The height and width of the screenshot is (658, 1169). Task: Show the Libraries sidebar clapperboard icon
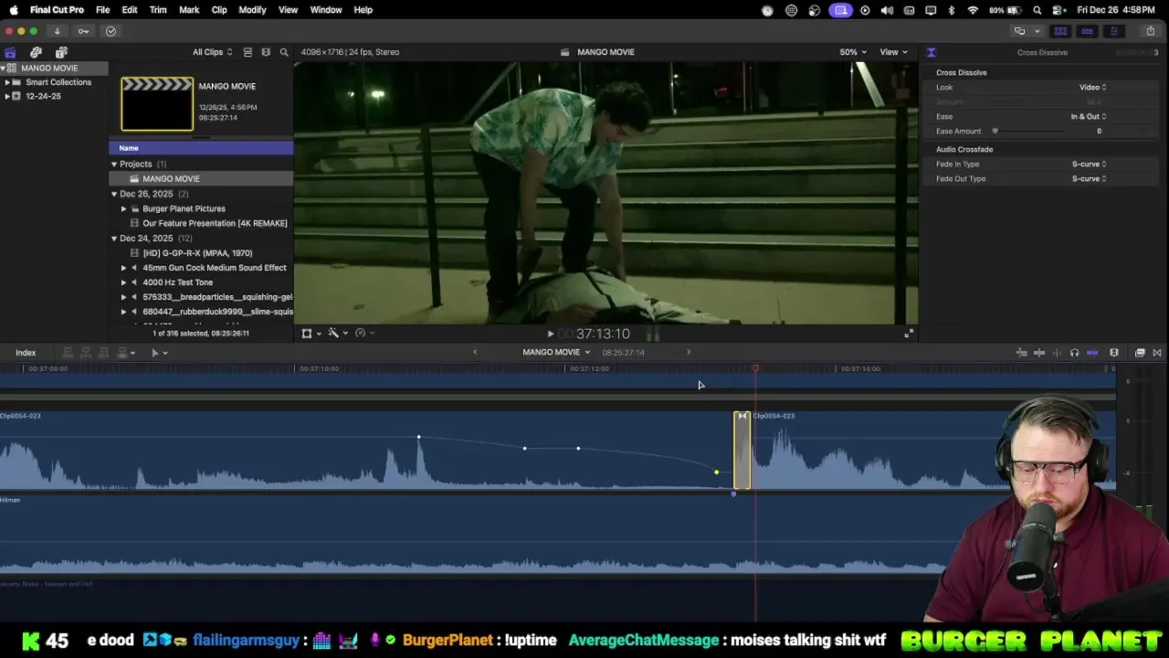(10, 52)
